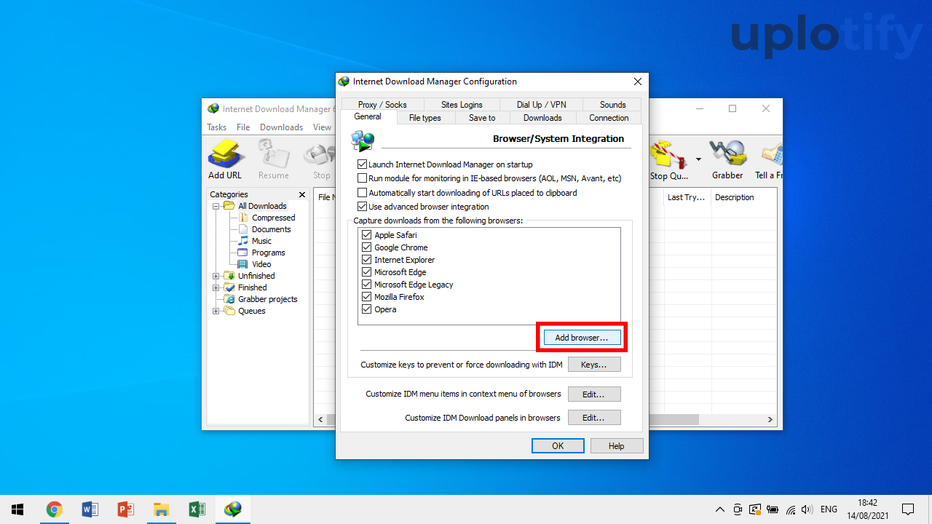The width and height of the screenshot is (932, 524).
Task: Open the Grabber tool icon
Action: click(x=727, y=161)
